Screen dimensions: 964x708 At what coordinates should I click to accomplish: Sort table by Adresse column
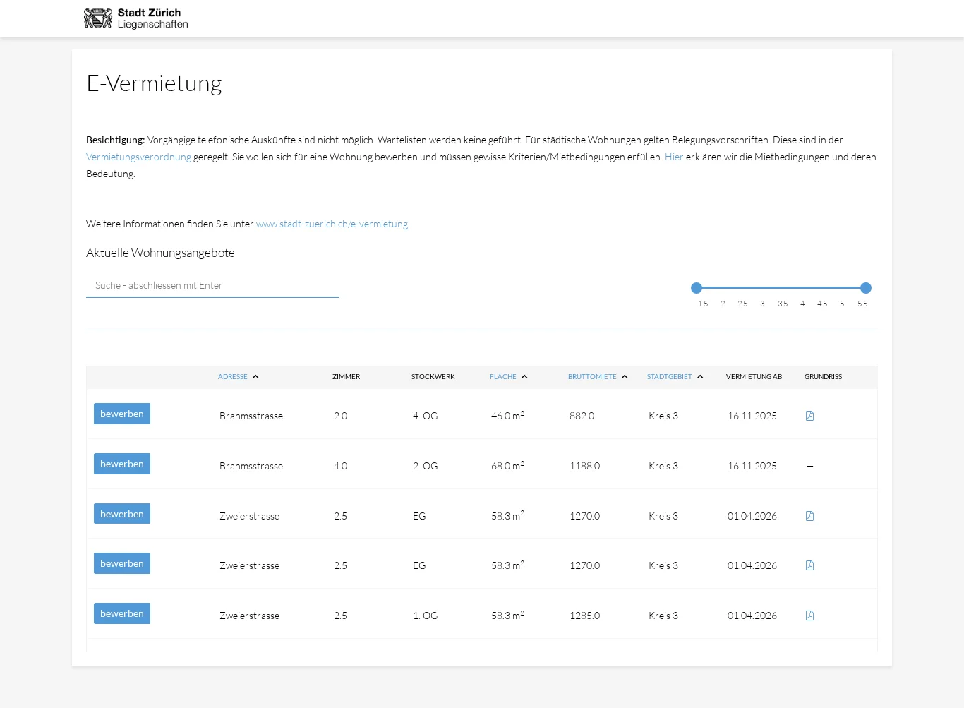pos(232,377)
